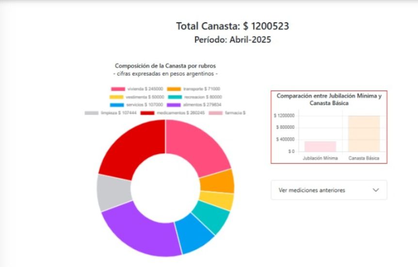Click 'Composición de la Canasta por rubros' title
This screenshot has width=418, height=267.
click(x=165, y=66)
